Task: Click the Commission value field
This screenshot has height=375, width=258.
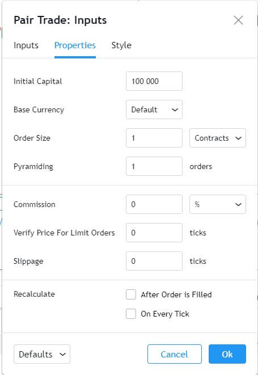Action: (154, 204)
